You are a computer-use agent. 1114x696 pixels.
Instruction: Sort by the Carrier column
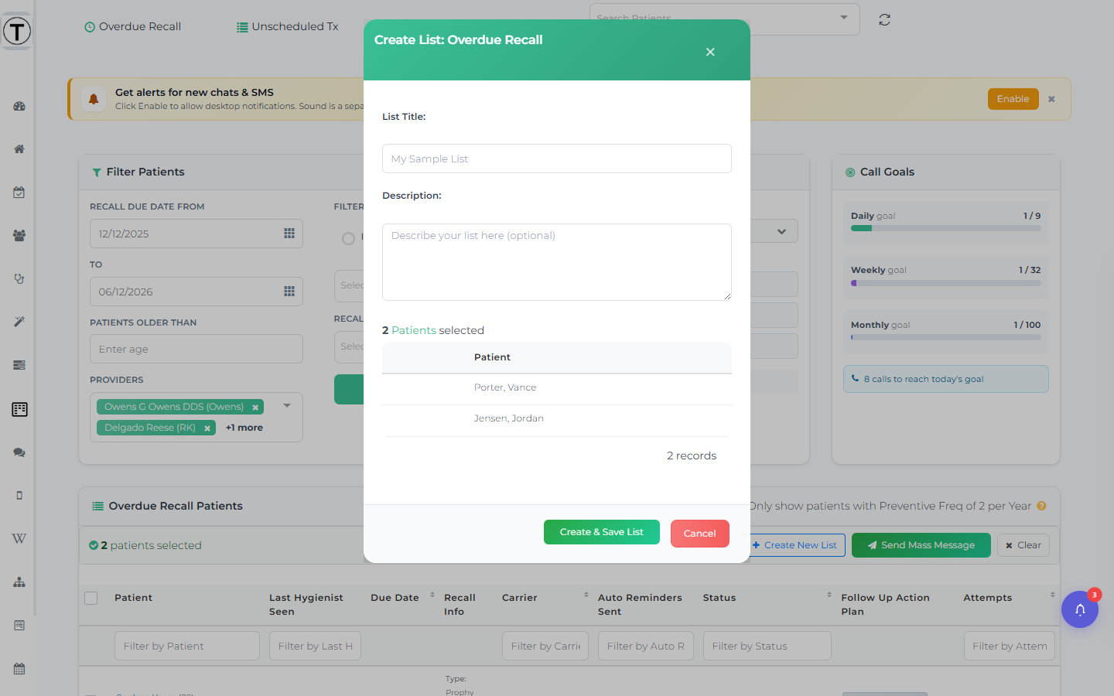click(586, 595)
